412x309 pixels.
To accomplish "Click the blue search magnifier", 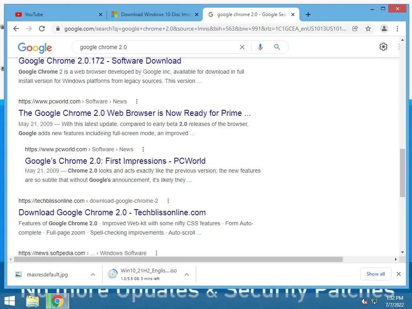I will click(x=277, y=47).
